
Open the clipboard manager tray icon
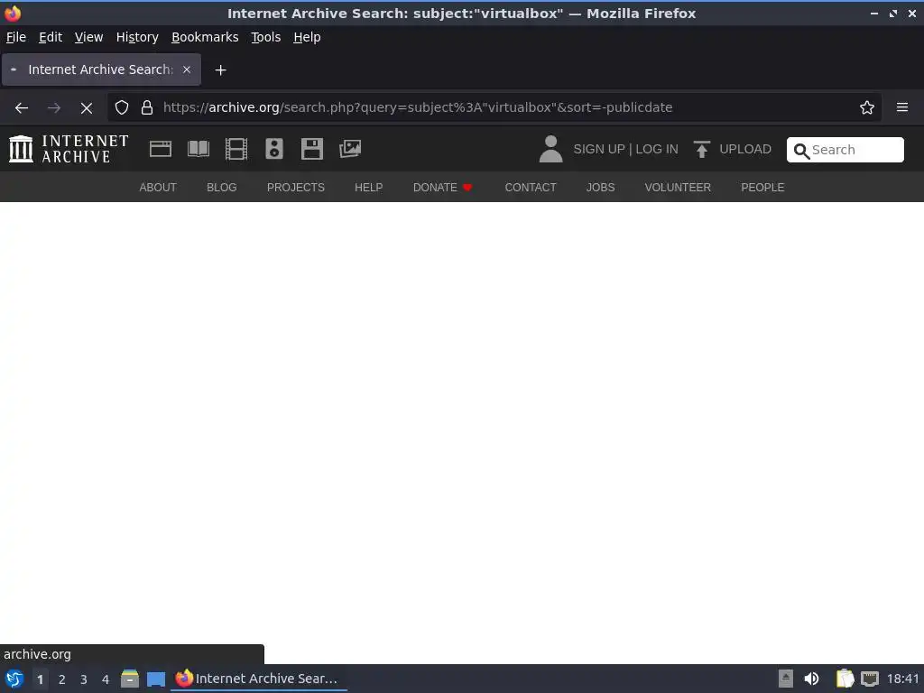pyautogui.click(x=845, y=679)
